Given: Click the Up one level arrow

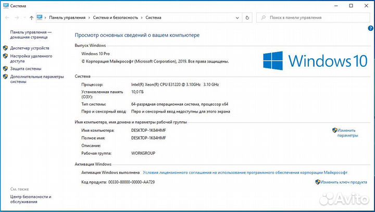Looking at the screenshot, I should [32, 17].
